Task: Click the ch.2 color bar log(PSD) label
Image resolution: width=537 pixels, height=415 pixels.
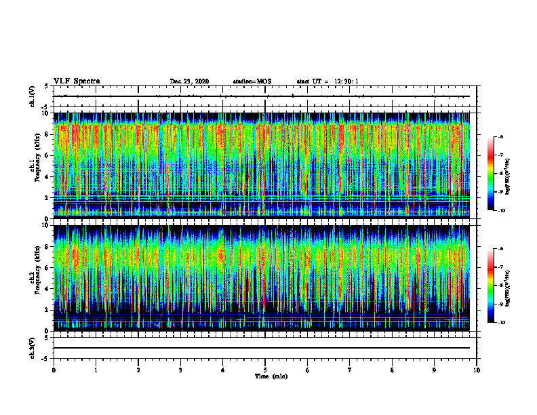Action: [508, 289]
